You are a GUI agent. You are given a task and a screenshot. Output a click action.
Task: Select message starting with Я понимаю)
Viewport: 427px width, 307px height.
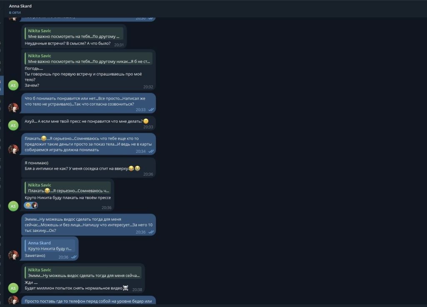pyautogui.click(x=88, y=168)
